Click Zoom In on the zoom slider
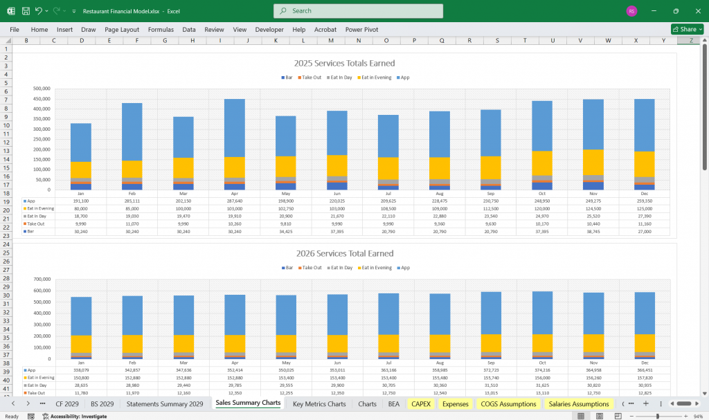This screenshot has height=420, width=709. 687,414
